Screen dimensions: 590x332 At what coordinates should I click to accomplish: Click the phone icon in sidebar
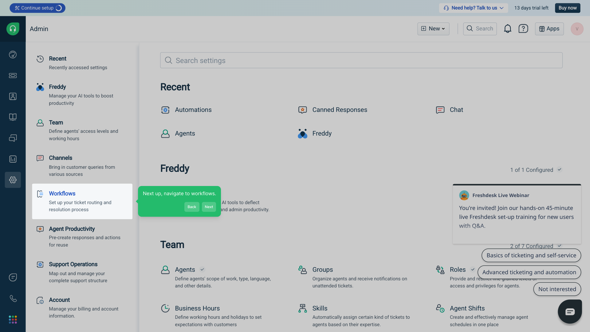pos(13,298)
